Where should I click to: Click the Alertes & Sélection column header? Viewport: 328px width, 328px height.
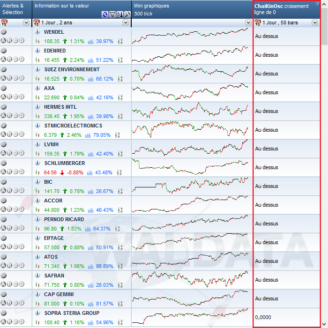16,9
